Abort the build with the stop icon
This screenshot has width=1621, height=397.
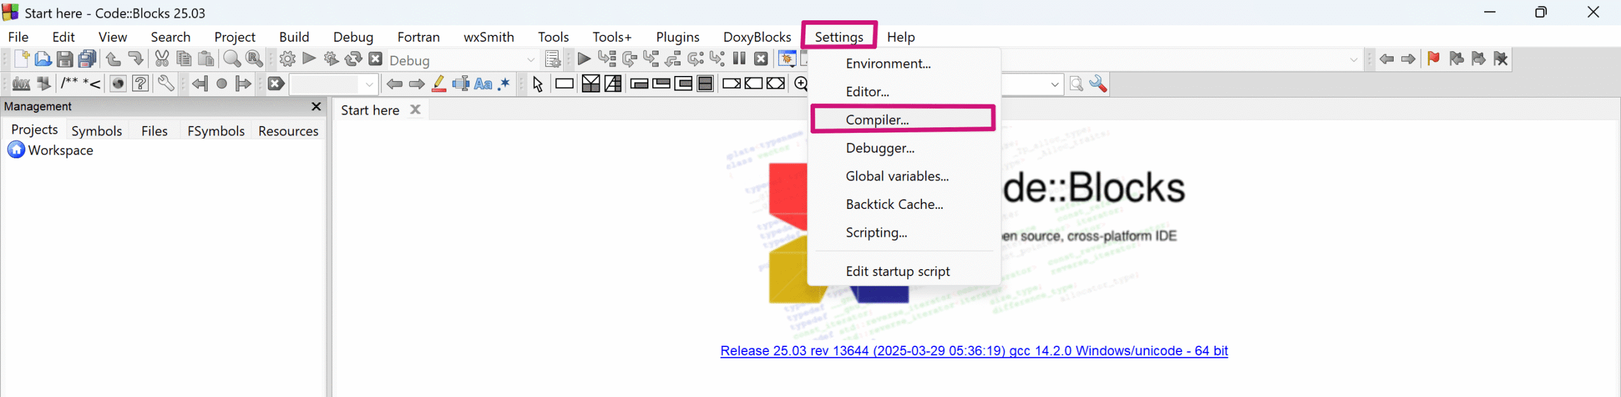[375, 59]
